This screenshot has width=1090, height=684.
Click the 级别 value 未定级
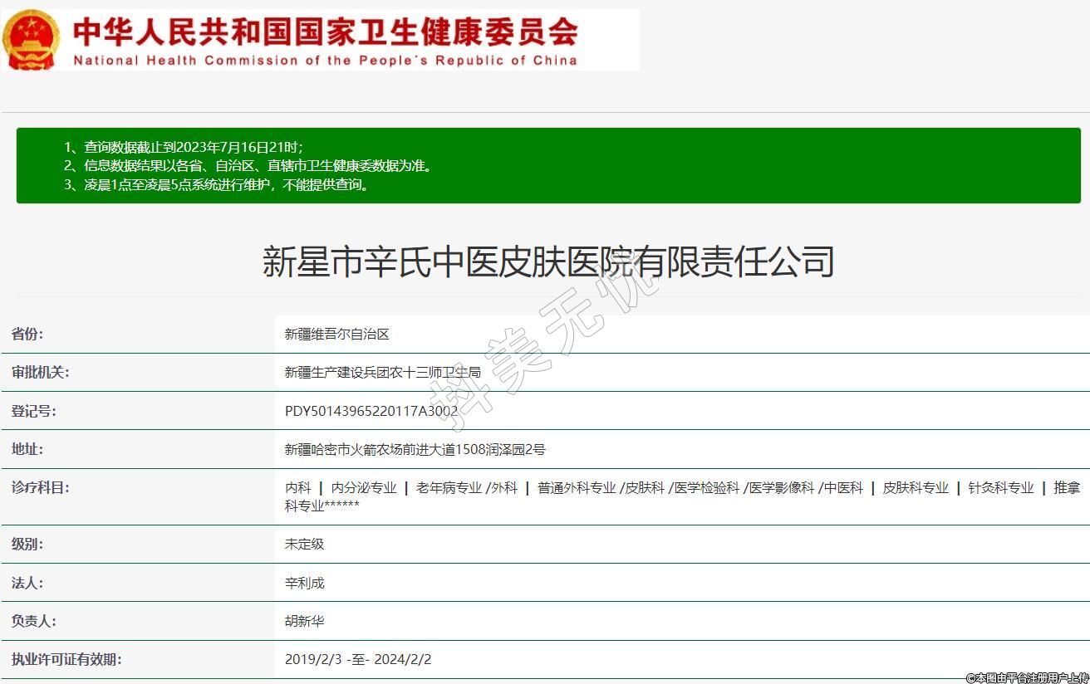point(304,545)
